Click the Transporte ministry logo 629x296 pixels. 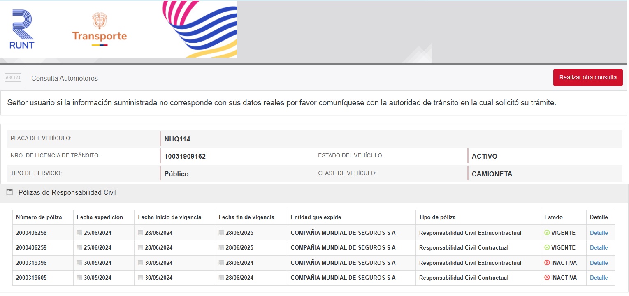(x=99, y=29)
